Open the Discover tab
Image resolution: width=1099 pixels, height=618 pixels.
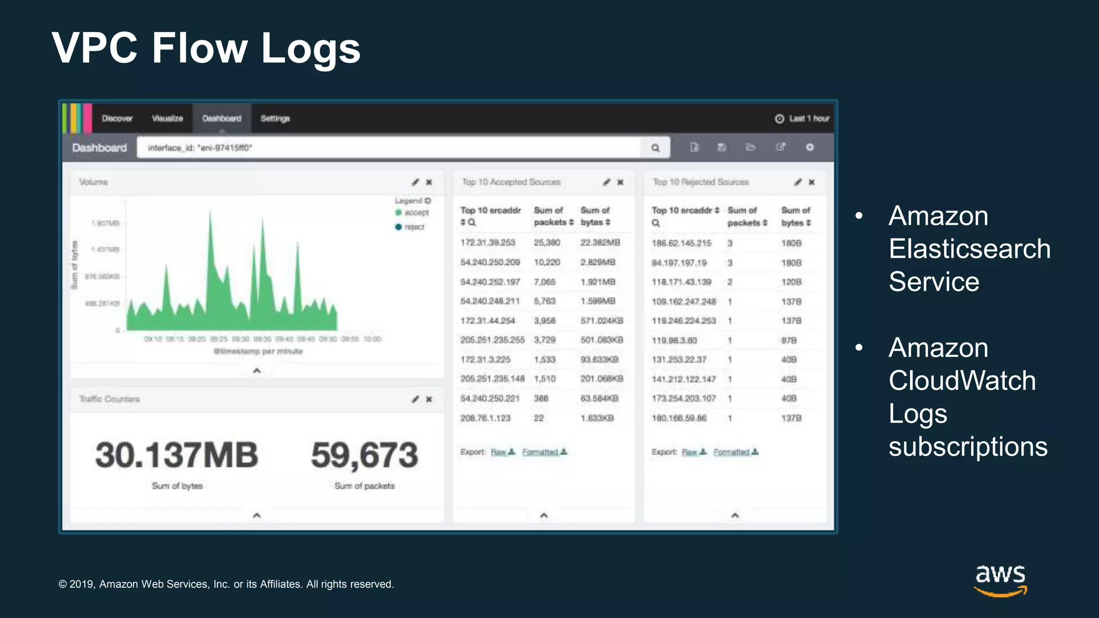click(117, 119)
